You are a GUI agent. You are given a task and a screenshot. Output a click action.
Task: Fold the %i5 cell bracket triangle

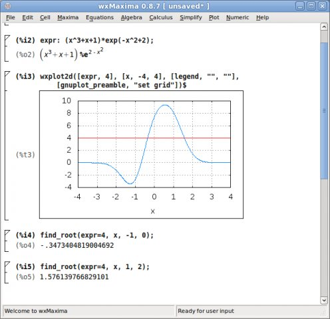coord(7,264)
